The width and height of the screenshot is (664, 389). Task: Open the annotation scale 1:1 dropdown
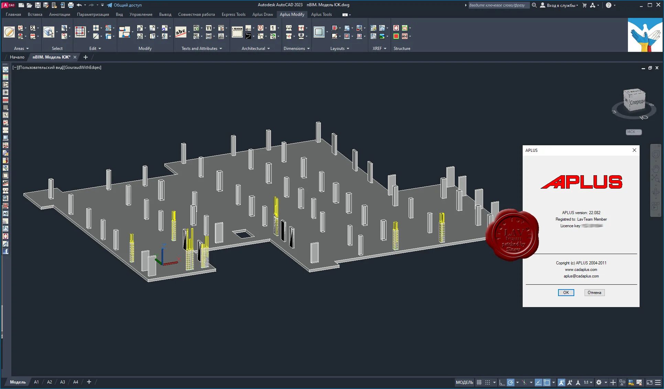(x=588, y=382)
